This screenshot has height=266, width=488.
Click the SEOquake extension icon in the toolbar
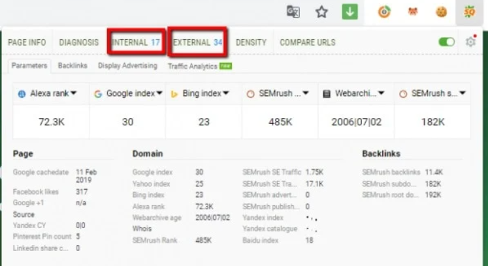(469, 12)
